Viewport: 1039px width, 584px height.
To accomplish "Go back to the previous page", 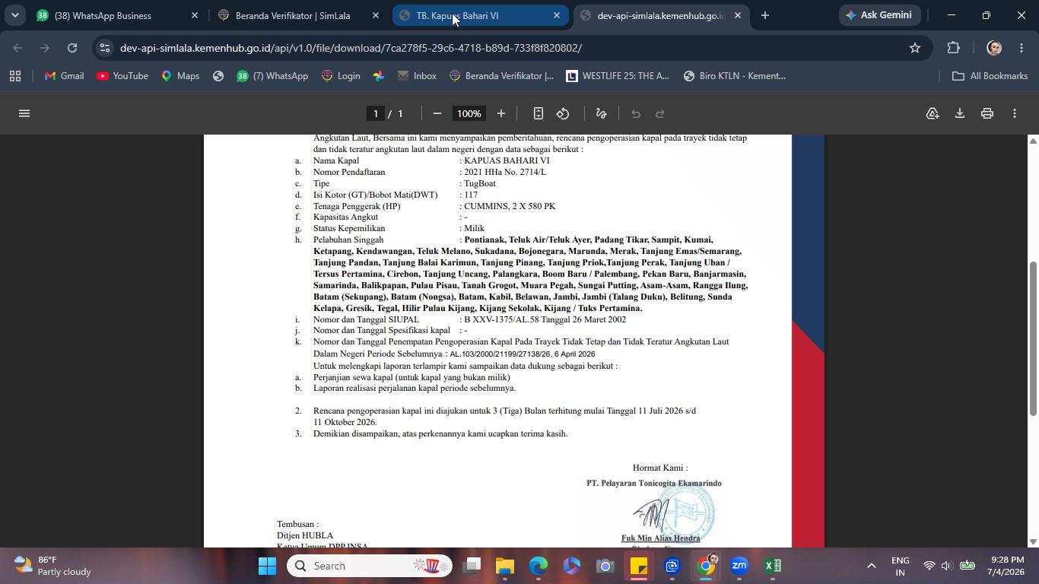I will pos(18,48).
